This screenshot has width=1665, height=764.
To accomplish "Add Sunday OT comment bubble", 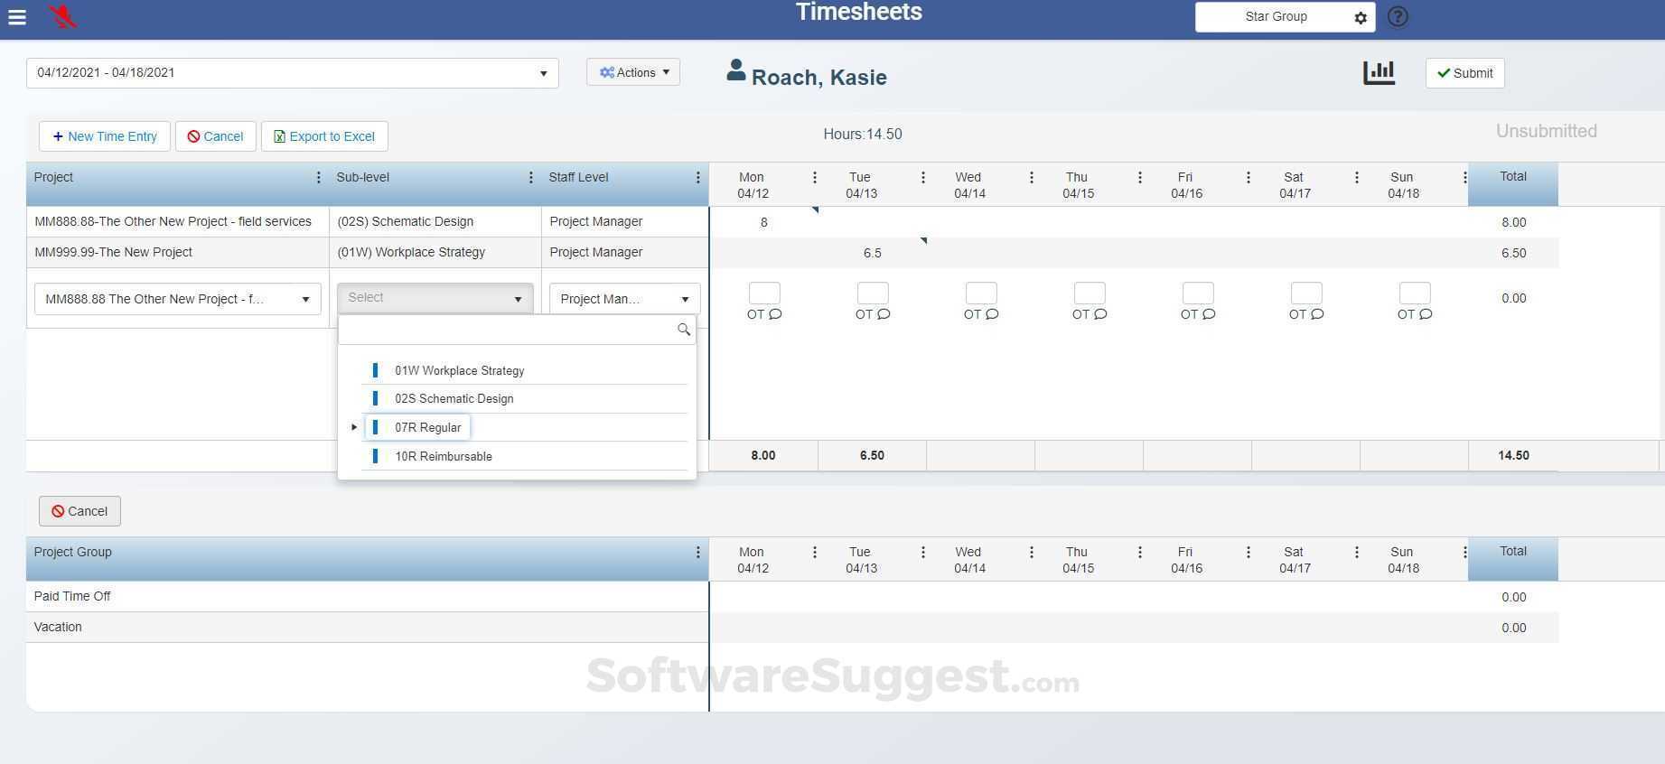I will click(1426, 314).
